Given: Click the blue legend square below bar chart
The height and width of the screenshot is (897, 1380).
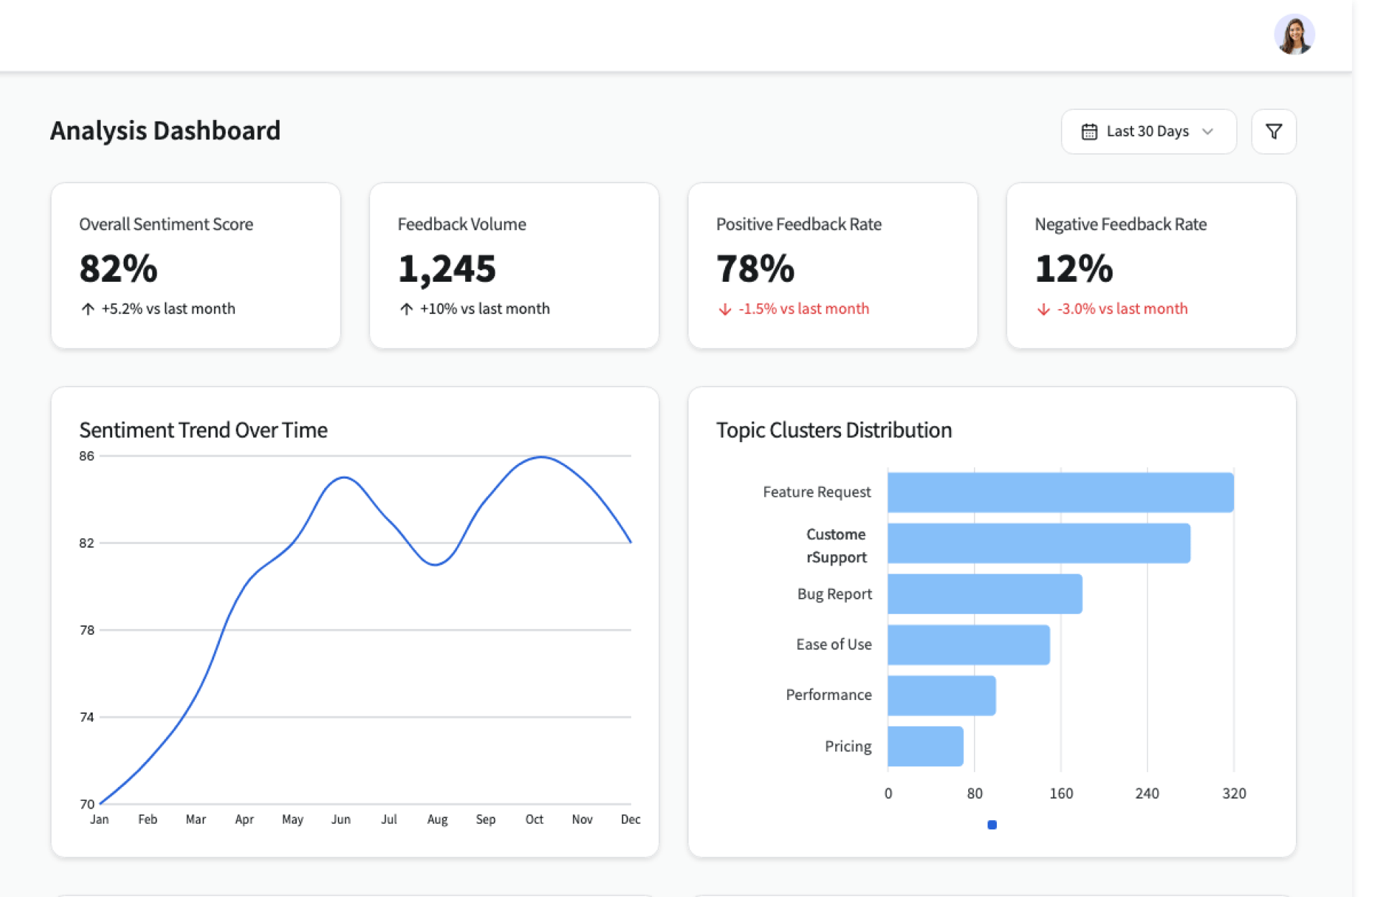Looking at the screenshot, I should pos(992,825).
